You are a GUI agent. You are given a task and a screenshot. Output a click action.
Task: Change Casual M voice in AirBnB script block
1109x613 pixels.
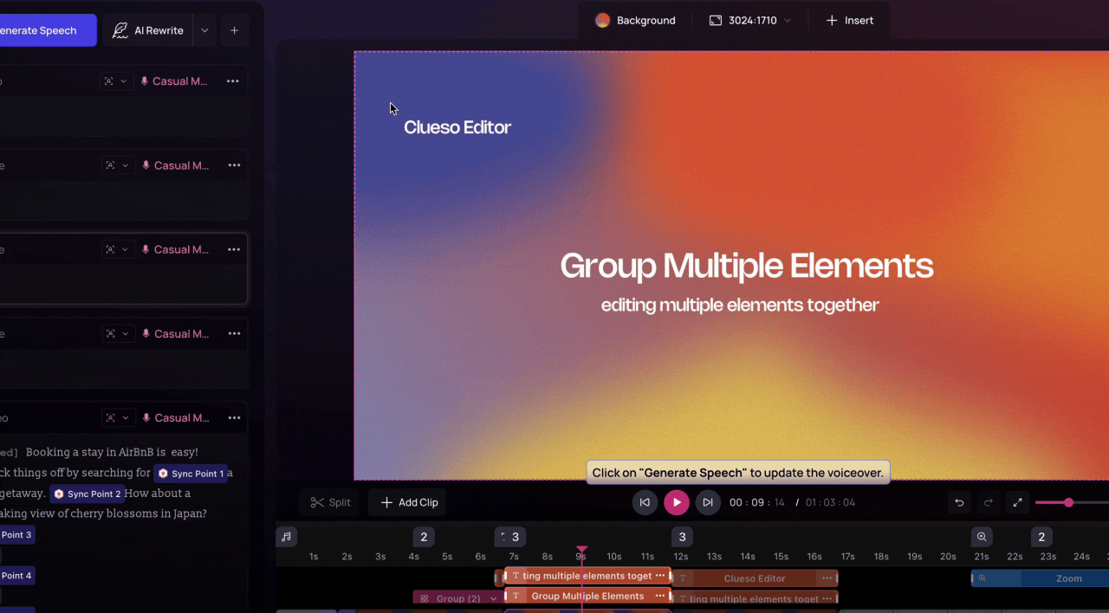[175, 417]
